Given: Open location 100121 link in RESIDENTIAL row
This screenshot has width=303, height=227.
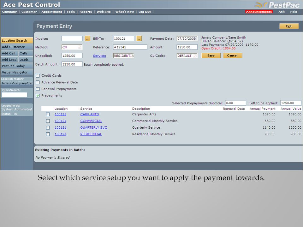Looking at the screenshot, I should click(x=60, y=134).
